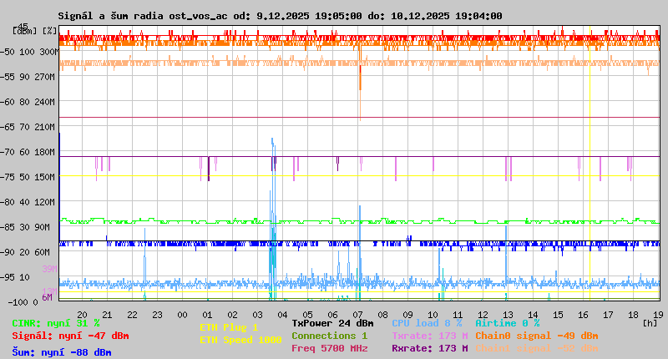The image size is (668, 359).
Task: Click hour '07' on the time axis
Action: point(357,315)
